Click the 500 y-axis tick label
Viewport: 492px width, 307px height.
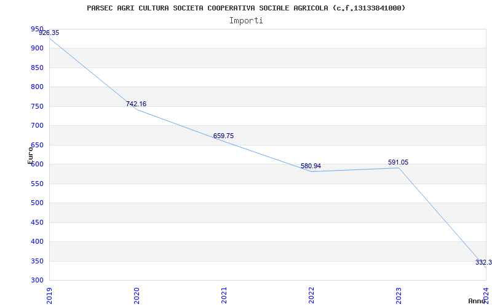pos(37,203)
